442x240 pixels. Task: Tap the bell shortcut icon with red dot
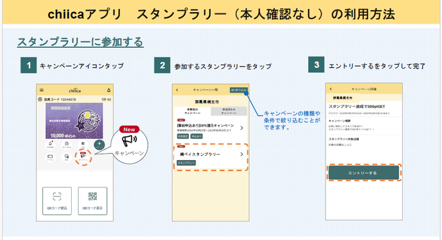pos(51,145)
